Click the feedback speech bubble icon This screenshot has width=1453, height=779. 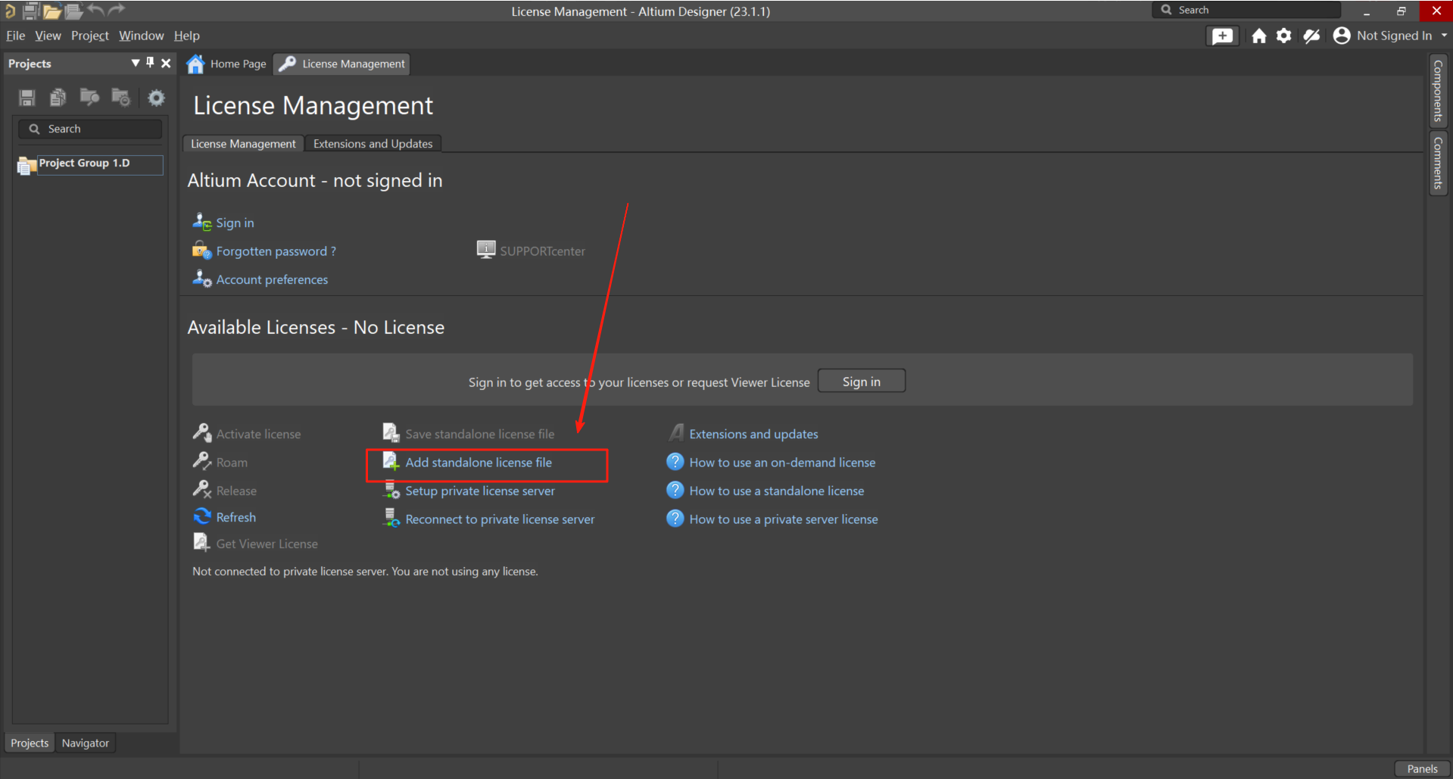point(1222,36)
